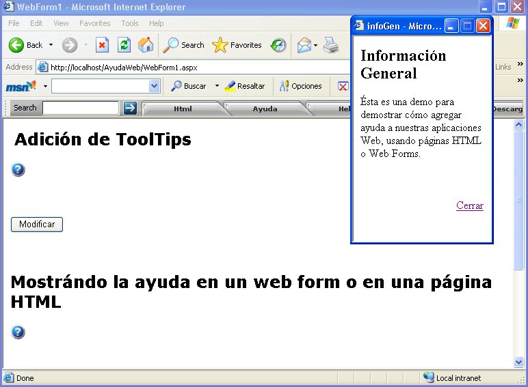Open the Favorites menu
The height and width of the screenshot is (387, 528).
tap(94, 23)
